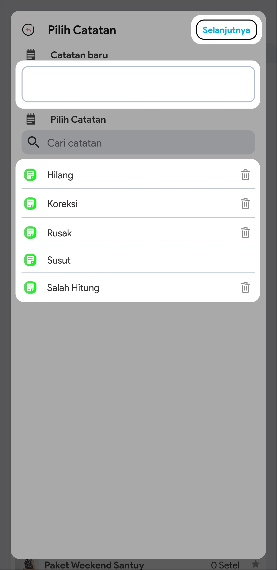Tap the back arrow icon

tap(28, 30)
